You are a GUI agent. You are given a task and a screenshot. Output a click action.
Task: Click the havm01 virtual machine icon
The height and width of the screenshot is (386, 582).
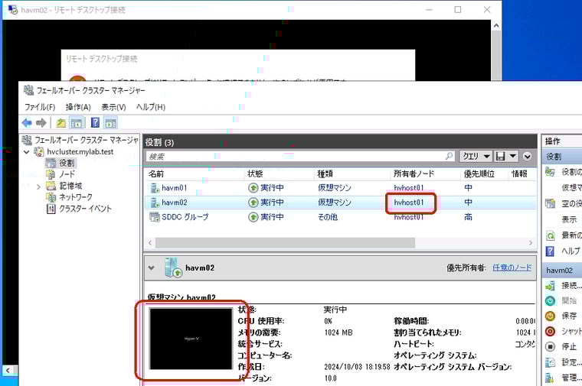[154, 187]
